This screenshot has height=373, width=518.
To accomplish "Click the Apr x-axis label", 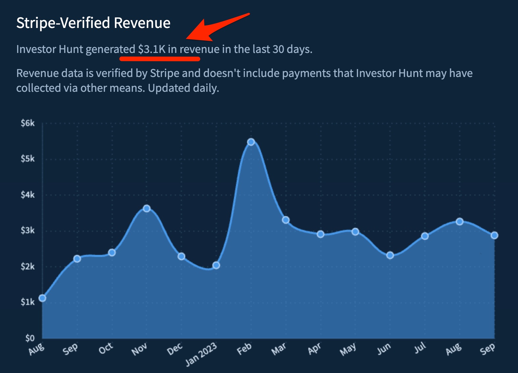I will pos(314,349).
